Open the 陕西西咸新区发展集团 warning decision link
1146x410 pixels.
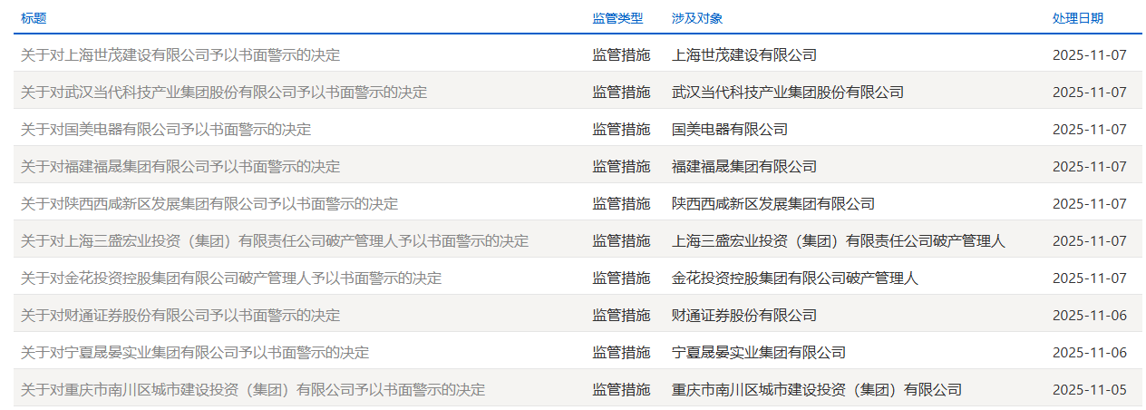209,203
